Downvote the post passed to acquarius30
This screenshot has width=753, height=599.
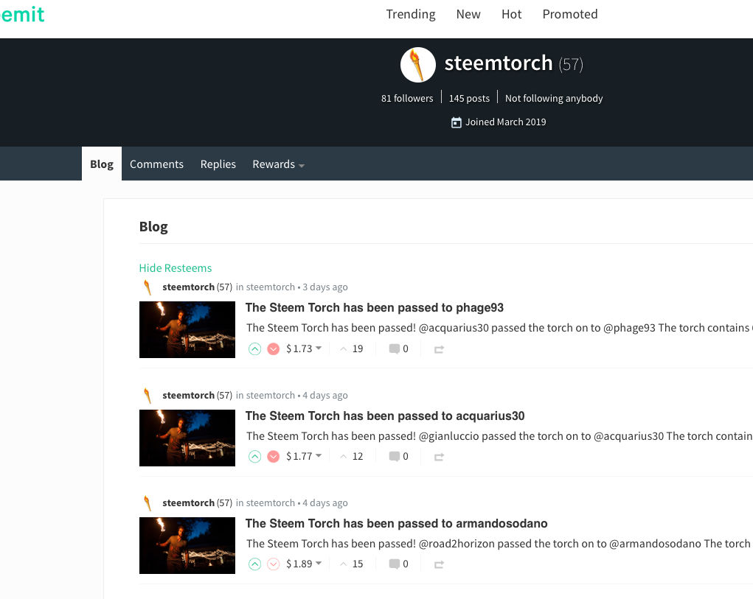coord(274,457)
